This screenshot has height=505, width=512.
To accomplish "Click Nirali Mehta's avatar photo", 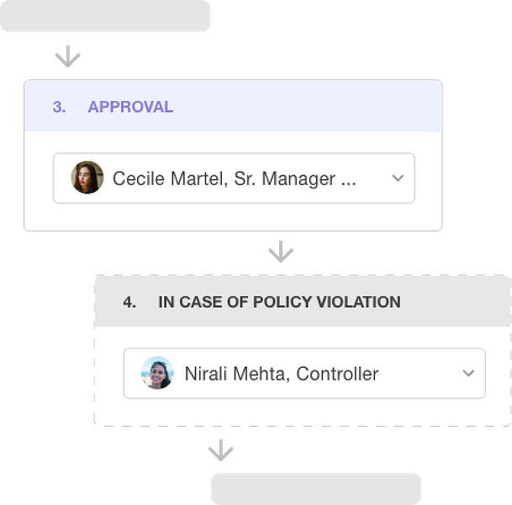I will (157, 373).
